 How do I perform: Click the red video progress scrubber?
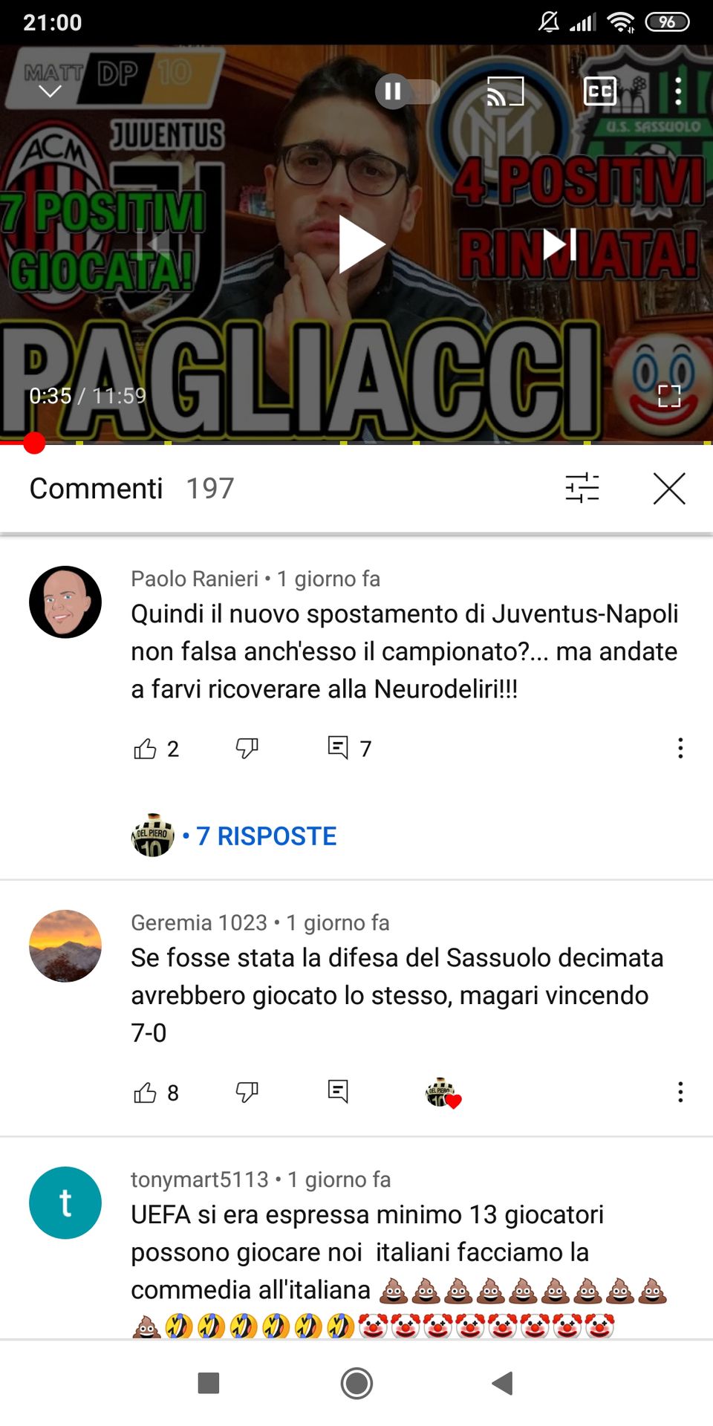pos(34,443)
